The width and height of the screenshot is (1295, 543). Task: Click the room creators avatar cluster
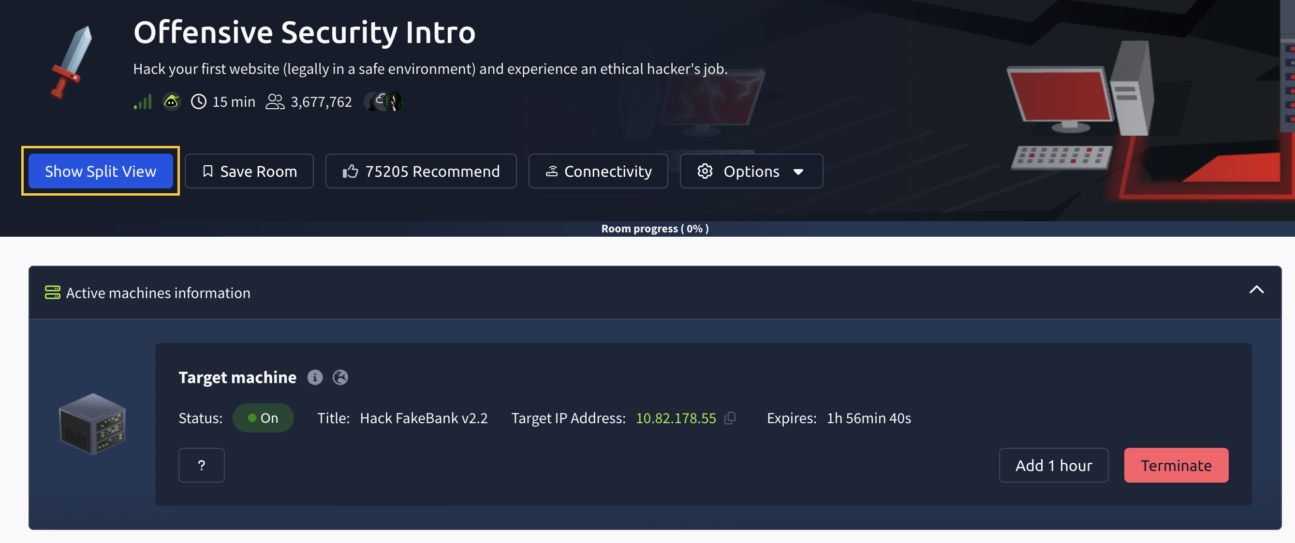[x=383, y=102]
